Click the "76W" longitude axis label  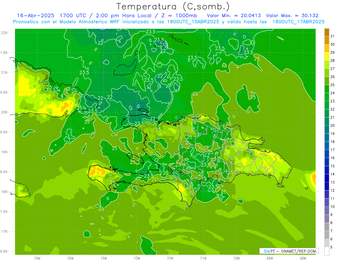37,258
